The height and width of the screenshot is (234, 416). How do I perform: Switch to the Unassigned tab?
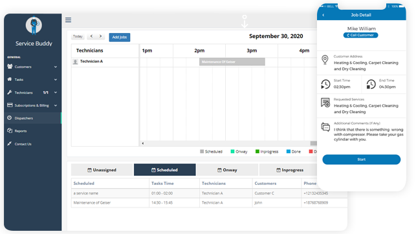[102, 170]
